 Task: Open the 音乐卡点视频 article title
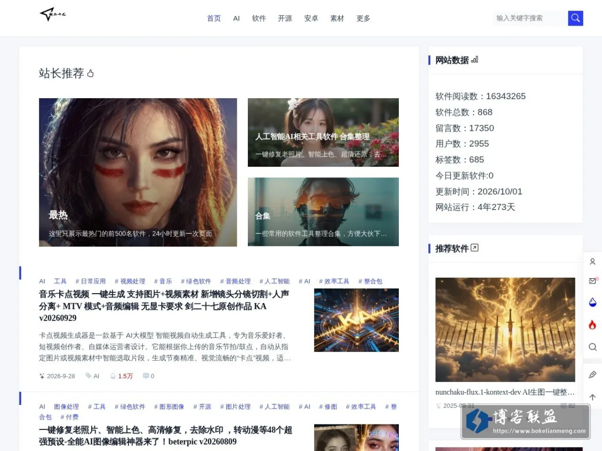[164, 306]
